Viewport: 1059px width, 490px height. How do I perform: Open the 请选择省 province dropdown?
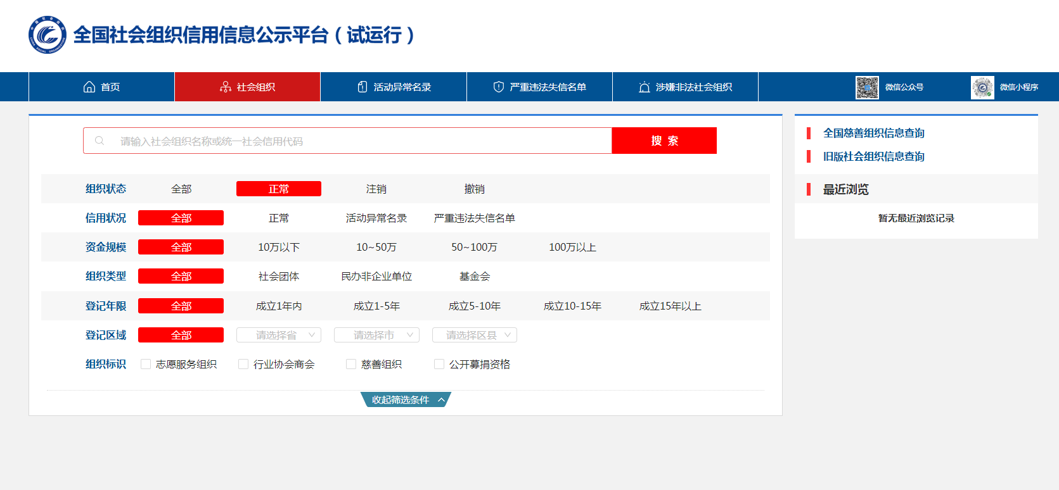279,335
